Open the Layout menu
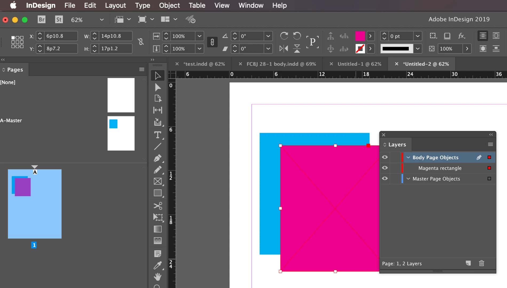Screen dimensions: 507x288 click(x=115, y=5)
